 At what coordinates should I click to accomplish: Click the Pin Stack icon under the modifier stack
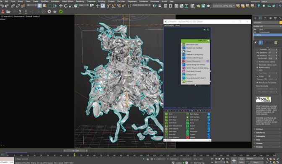255,43
